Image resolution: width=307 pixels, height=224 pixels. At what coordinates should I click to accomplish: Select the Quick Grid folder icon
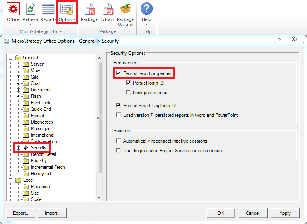tap(26, 109)
